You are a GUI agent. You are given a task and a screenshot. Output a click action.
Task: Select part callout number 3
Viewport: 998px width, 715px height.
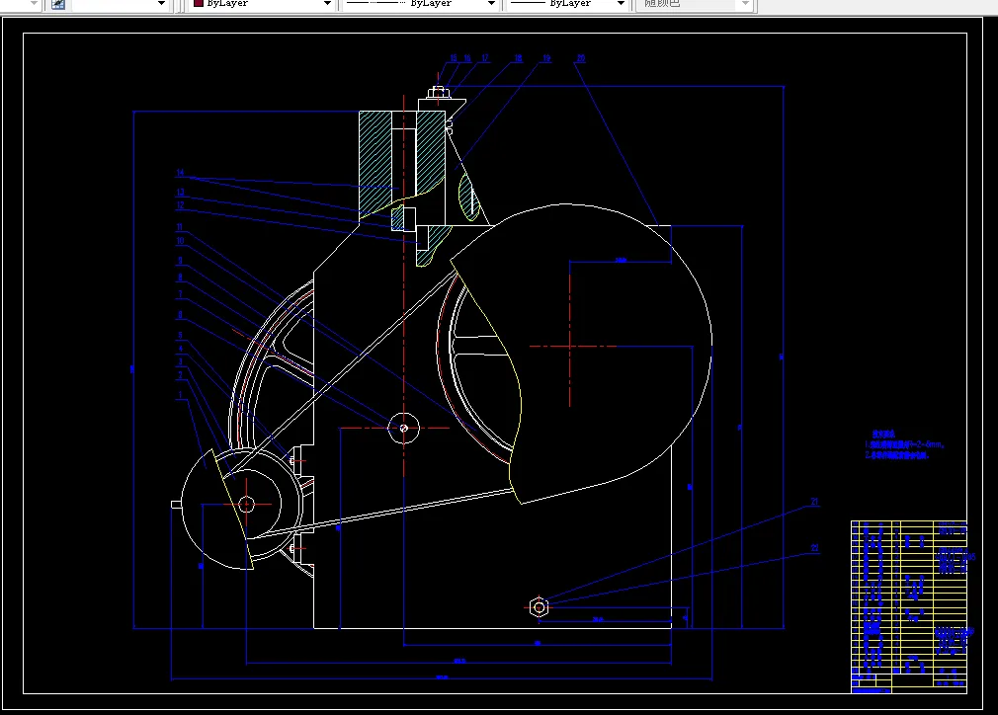(180, 362)
